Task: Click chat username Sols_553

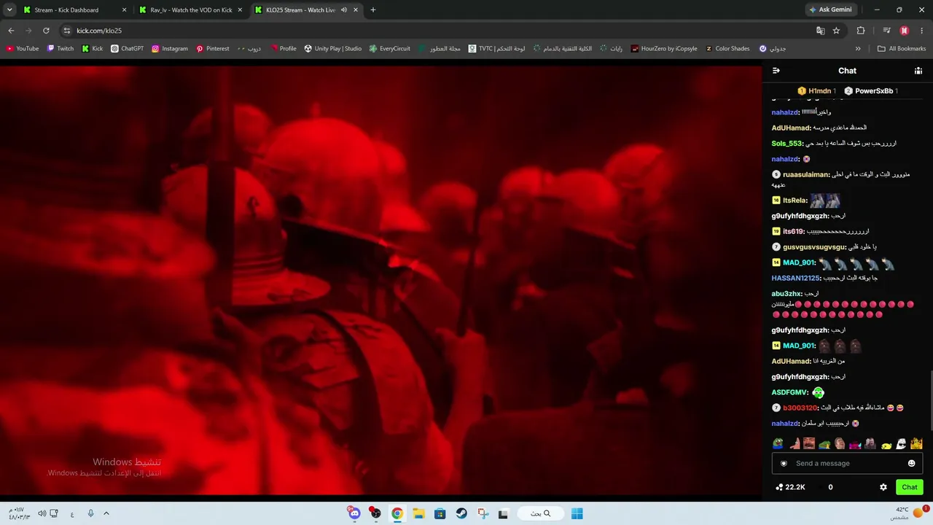Action: pos(787,144)
